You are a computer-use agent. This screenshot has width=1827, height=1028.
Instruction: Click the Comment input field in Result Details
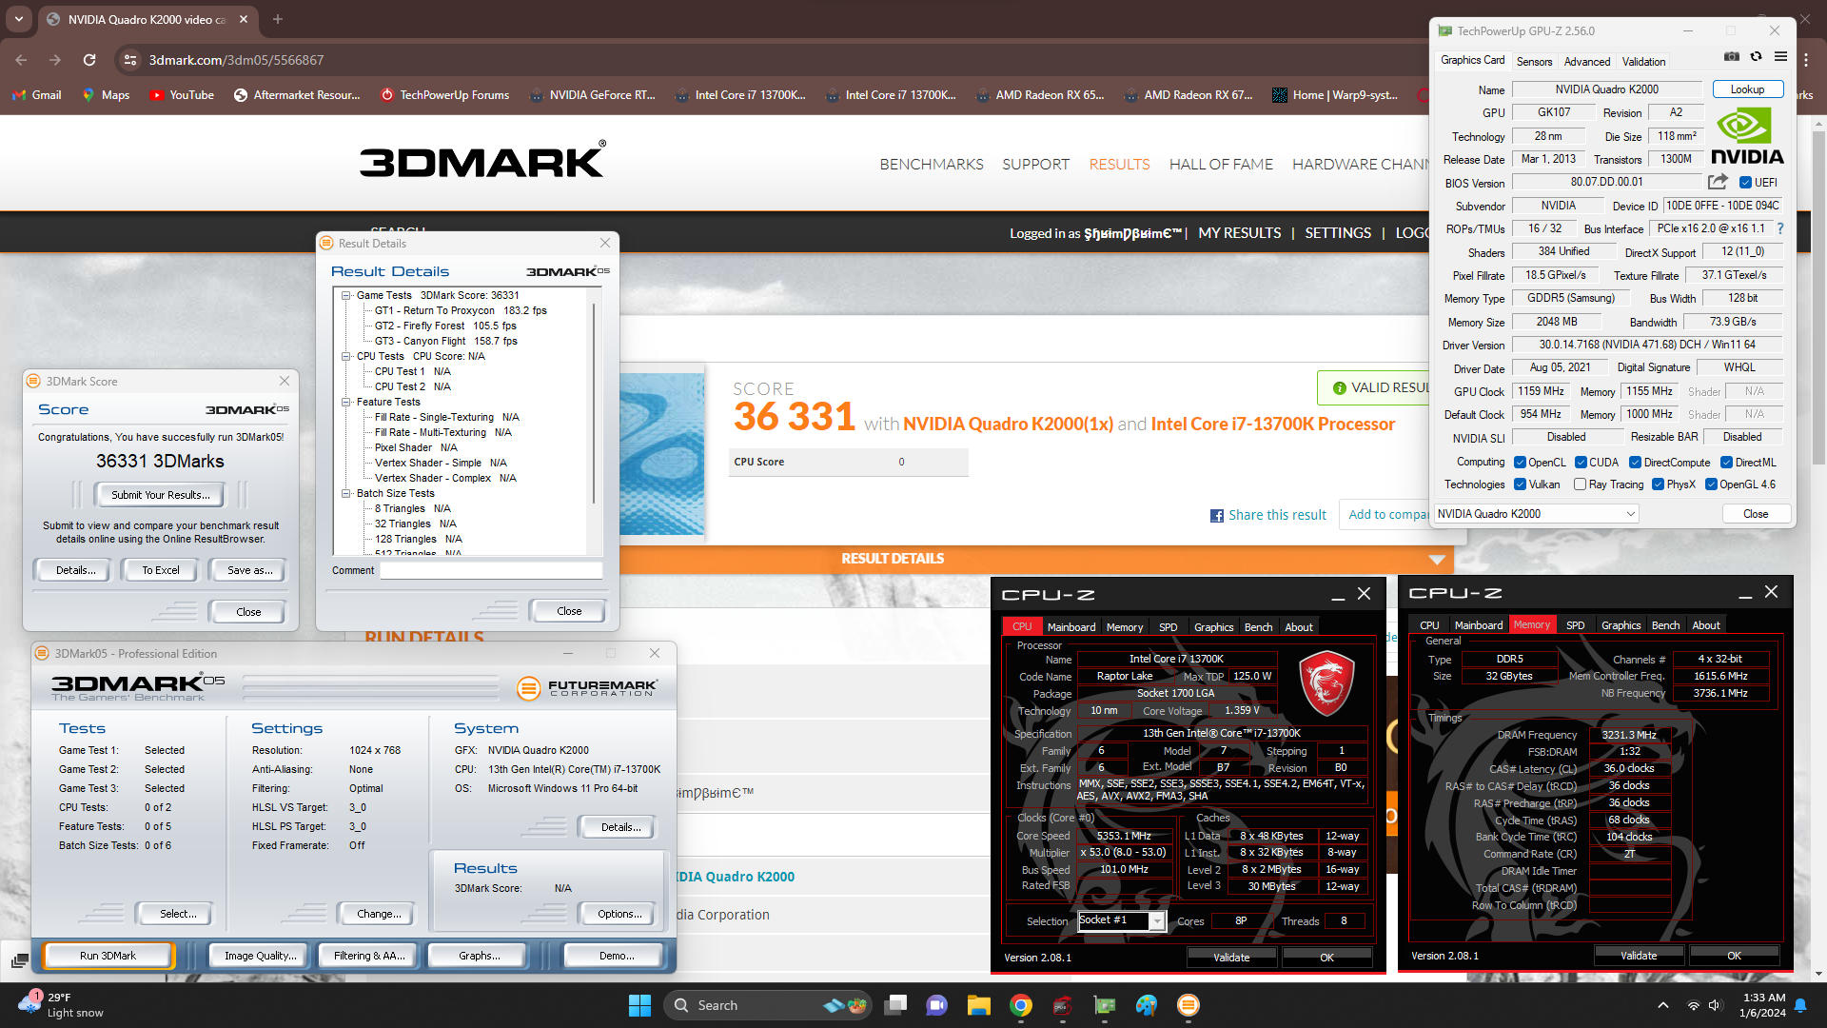(x=491, y=570)
